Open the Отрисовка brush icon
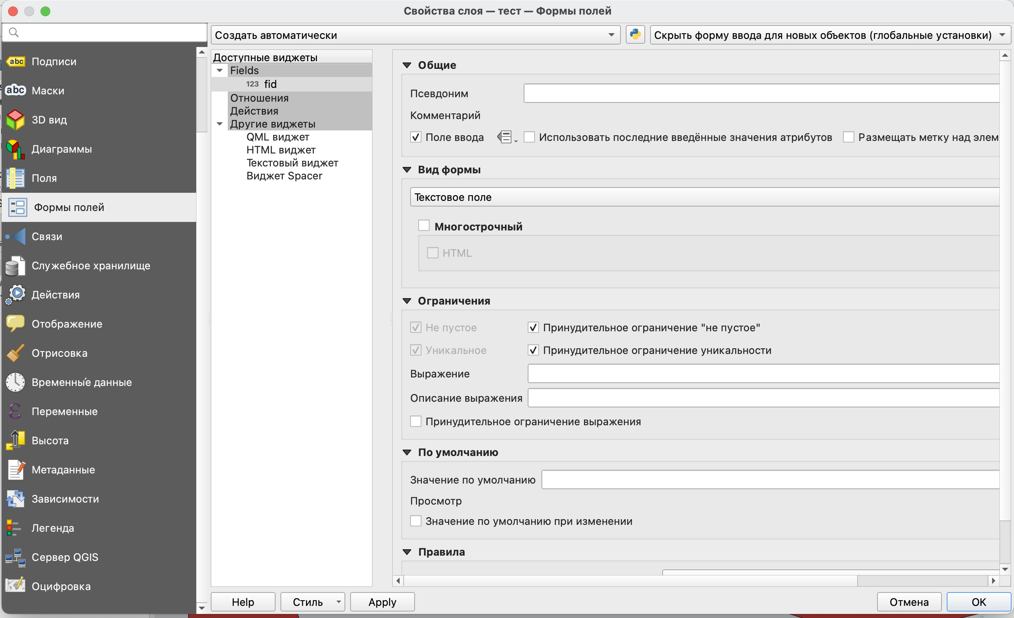 coord(15,353)
